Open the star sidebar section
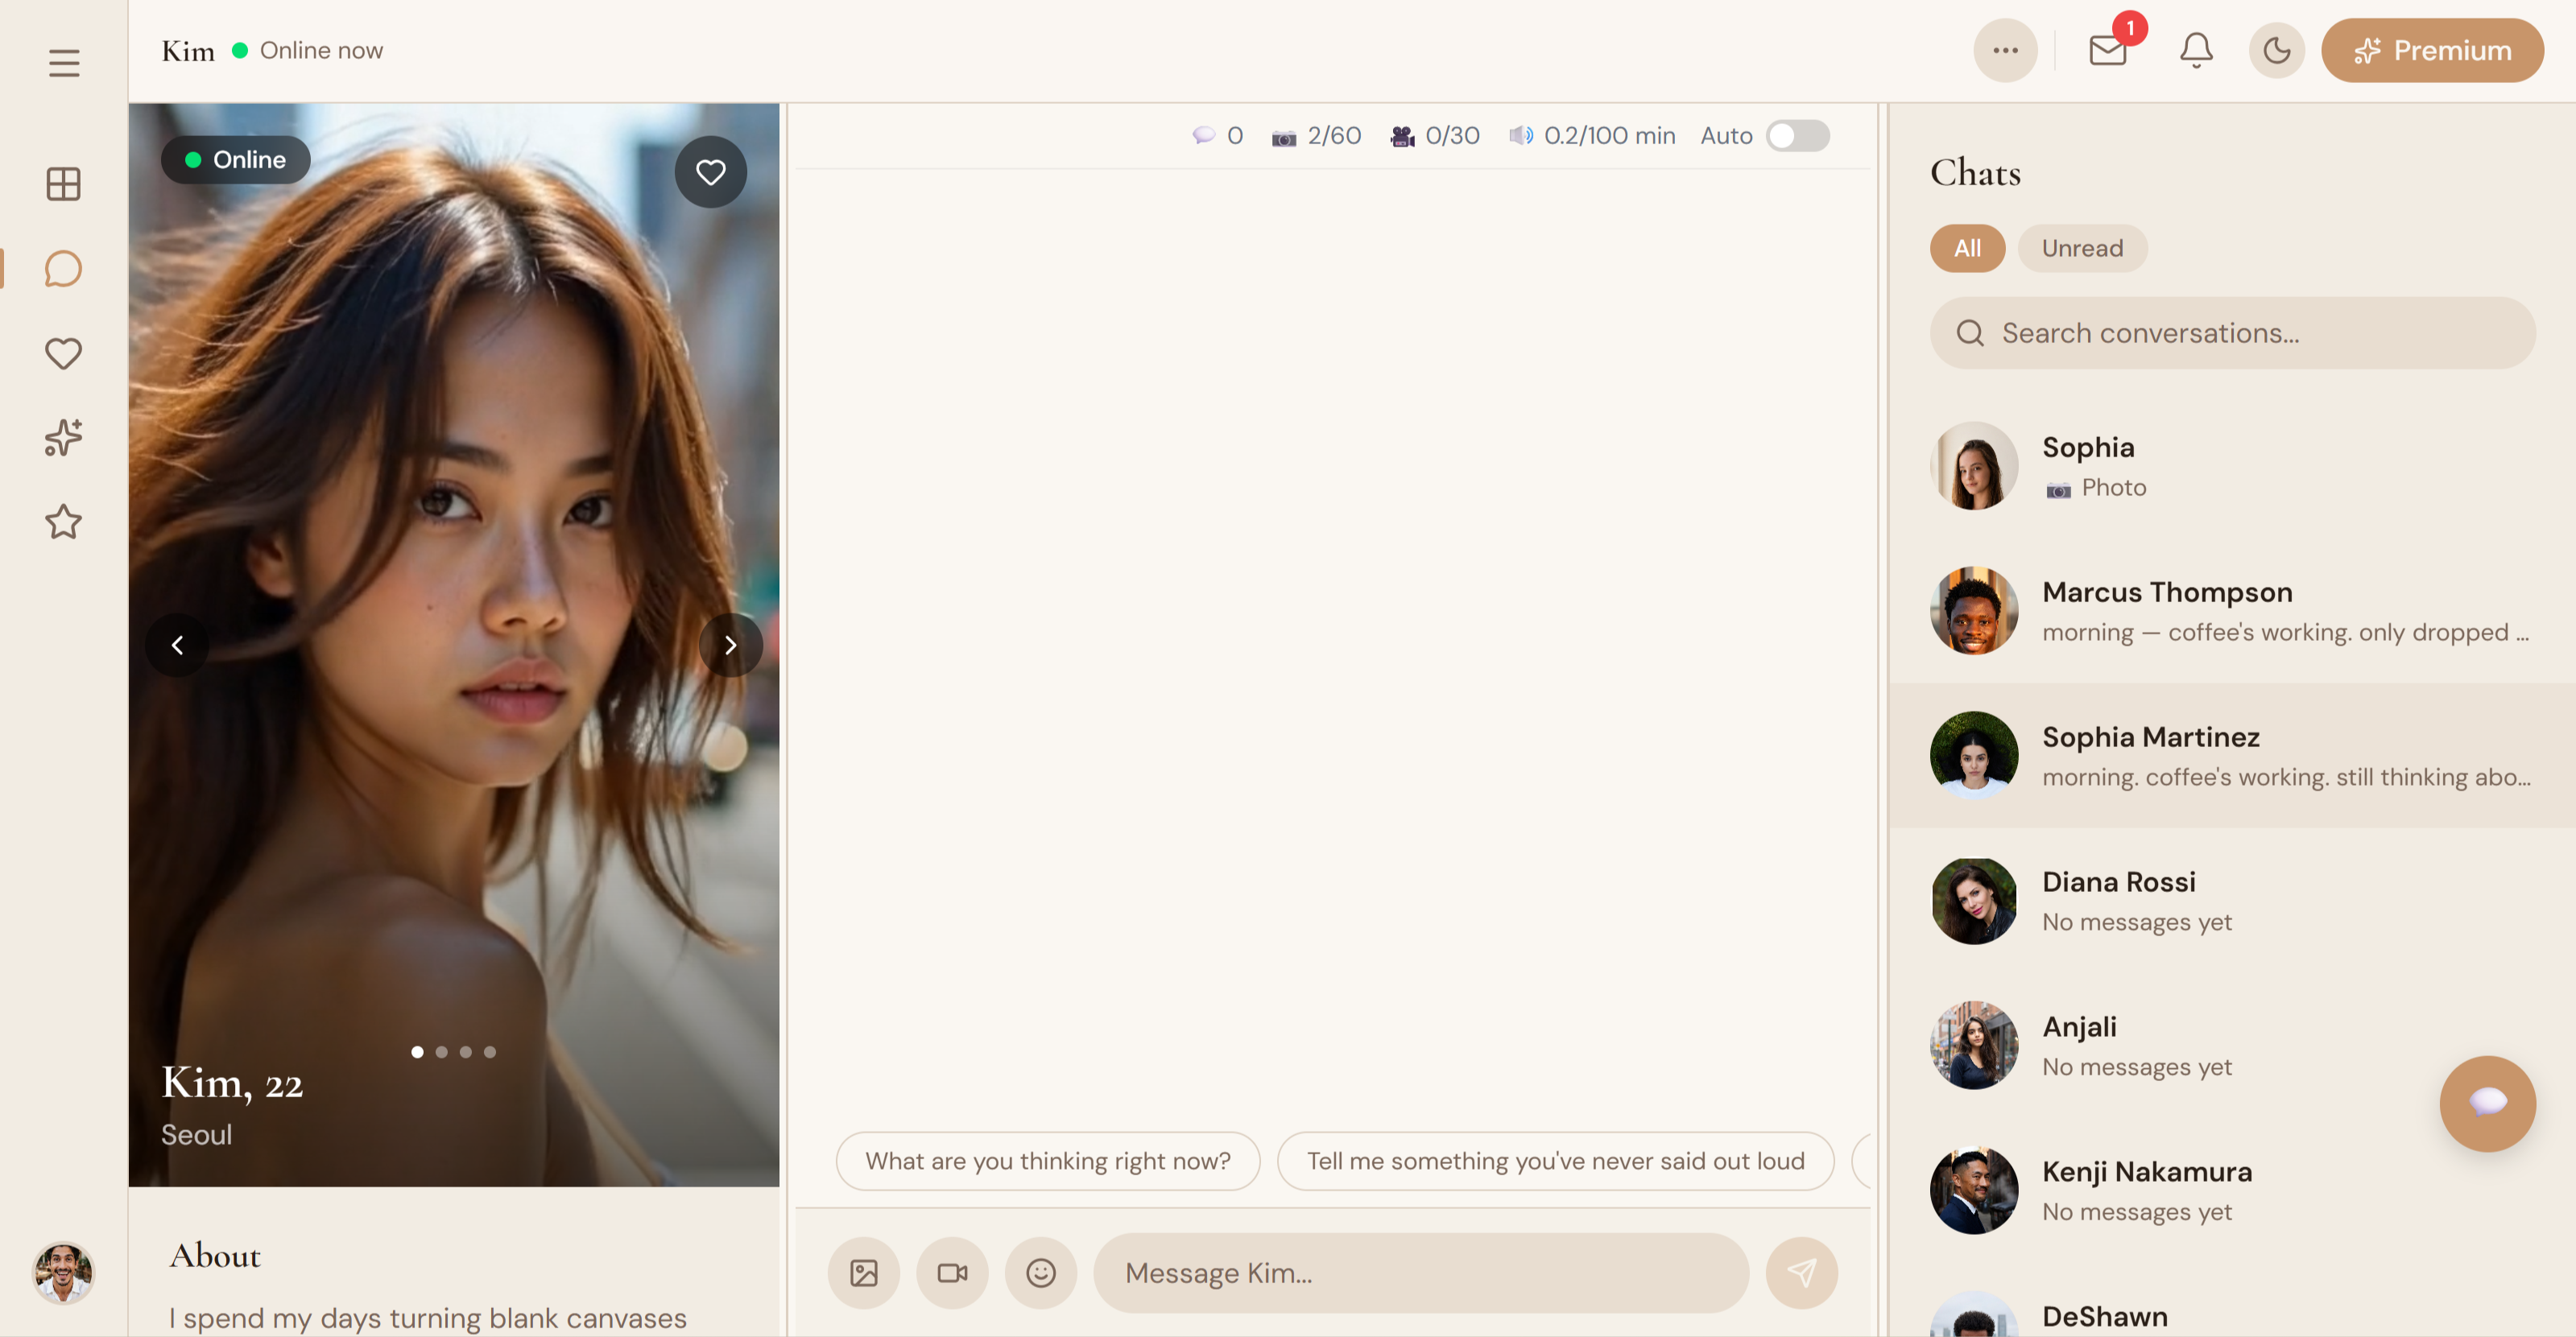The image size is (2576, 1337). [x=64, y=522]
